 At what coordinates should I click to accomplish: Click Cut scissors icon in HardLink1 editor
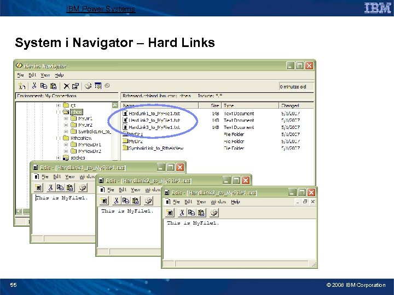tap(50, 187)
